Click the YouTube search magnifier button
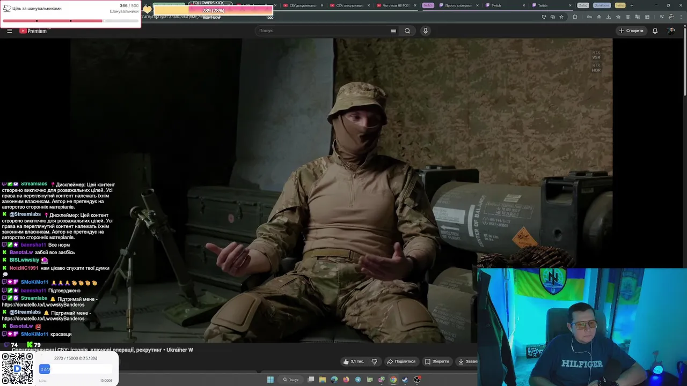This screenshot has width=687, height=386. coord(407,31)
